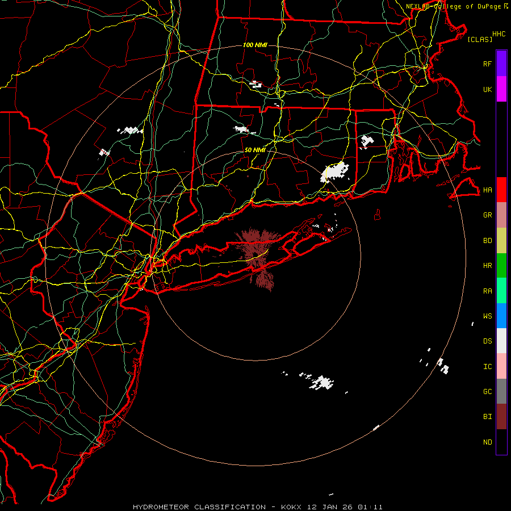Click the ND black legend swatch
This screenshot has height=511, width=511.
(x=501, y=442)
